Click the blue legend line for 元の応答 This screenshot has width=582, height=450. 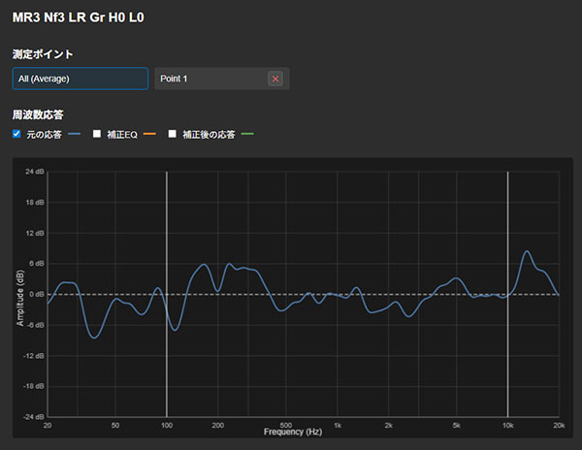(75, 135)
